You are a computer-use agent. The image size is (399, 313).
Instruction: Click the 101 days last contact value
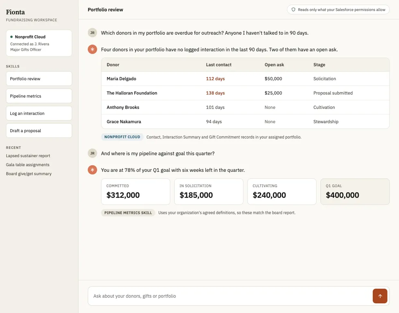click(215, 107)
